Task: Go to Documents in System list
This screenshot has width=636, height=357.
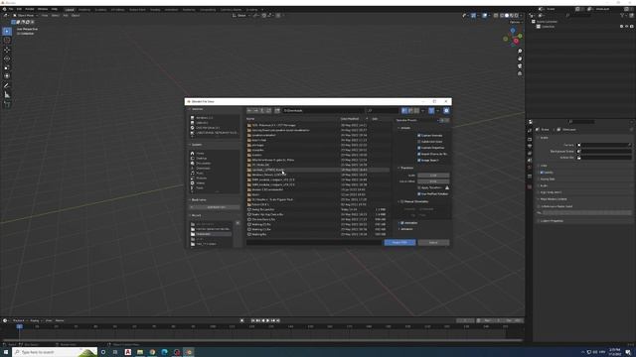Action: 203,163
